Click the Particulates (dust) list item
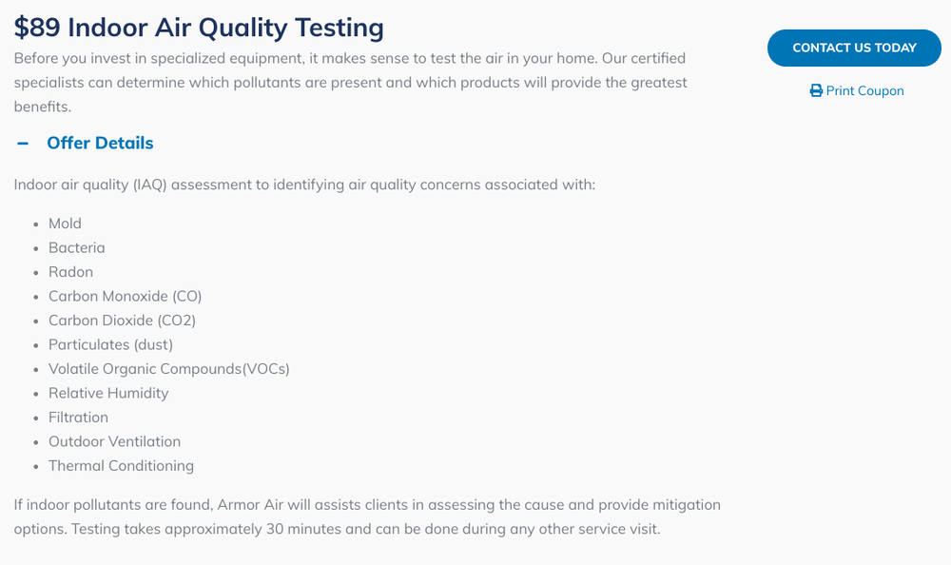 coord(110,345)
